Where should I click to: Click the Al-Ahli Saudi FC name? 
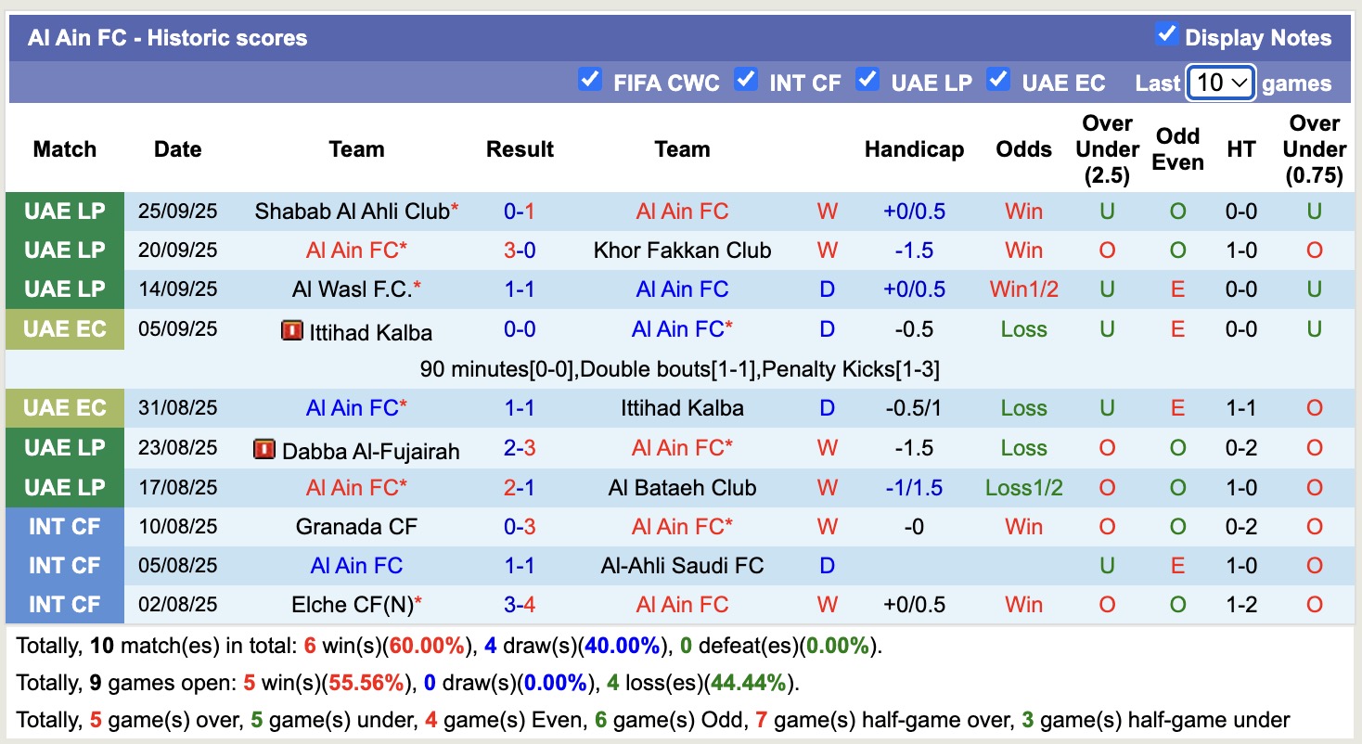tap(682, 565)
